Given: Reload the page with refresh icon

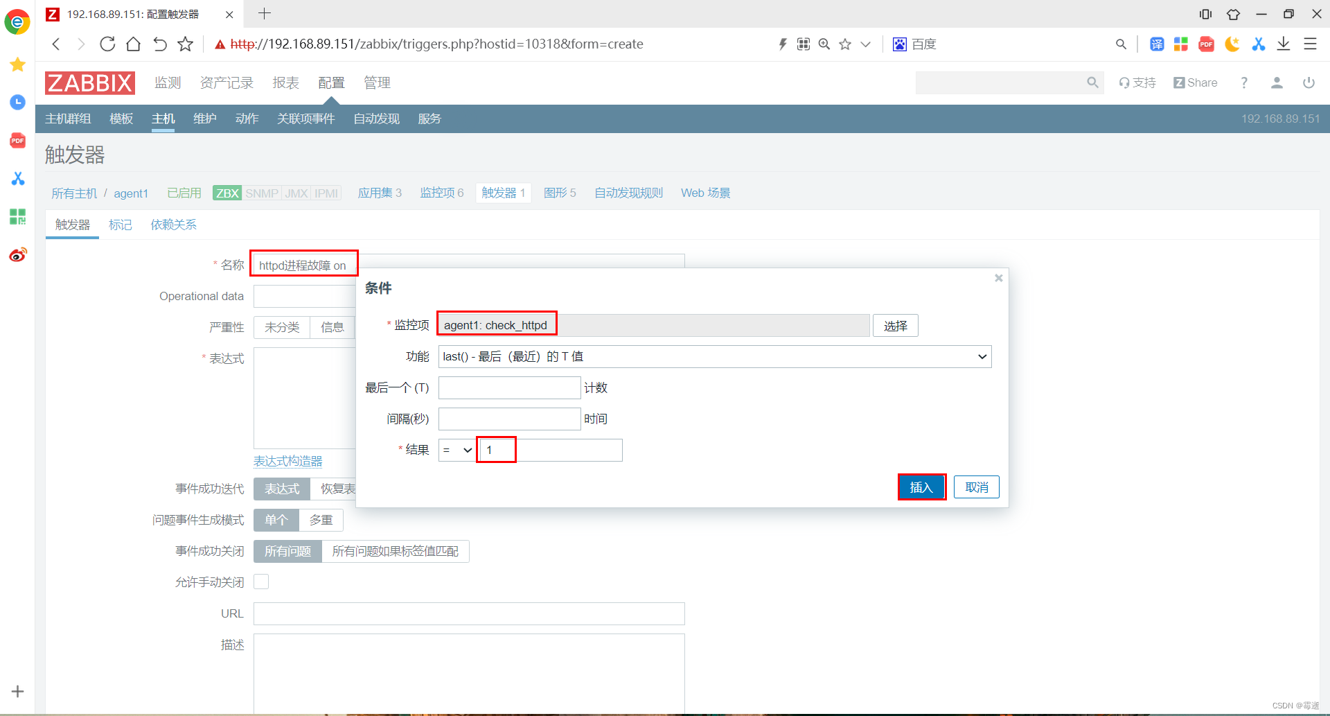Looking at the screenshot, I should 107,44.
